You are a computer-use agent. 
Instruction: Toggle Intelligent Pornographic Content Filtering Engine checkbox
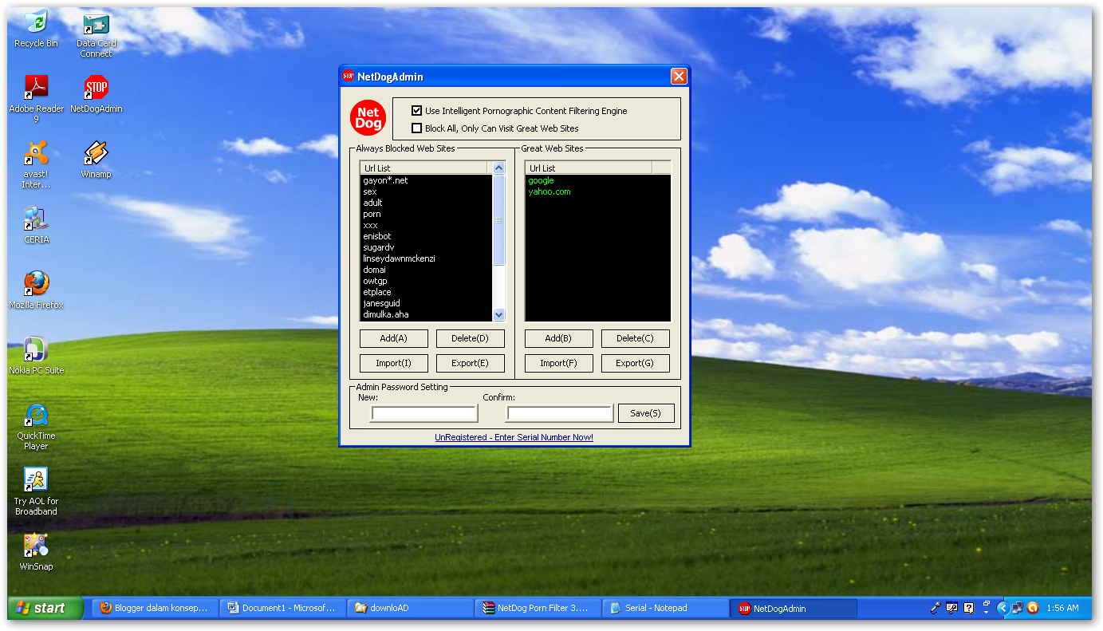click(416, 111)
